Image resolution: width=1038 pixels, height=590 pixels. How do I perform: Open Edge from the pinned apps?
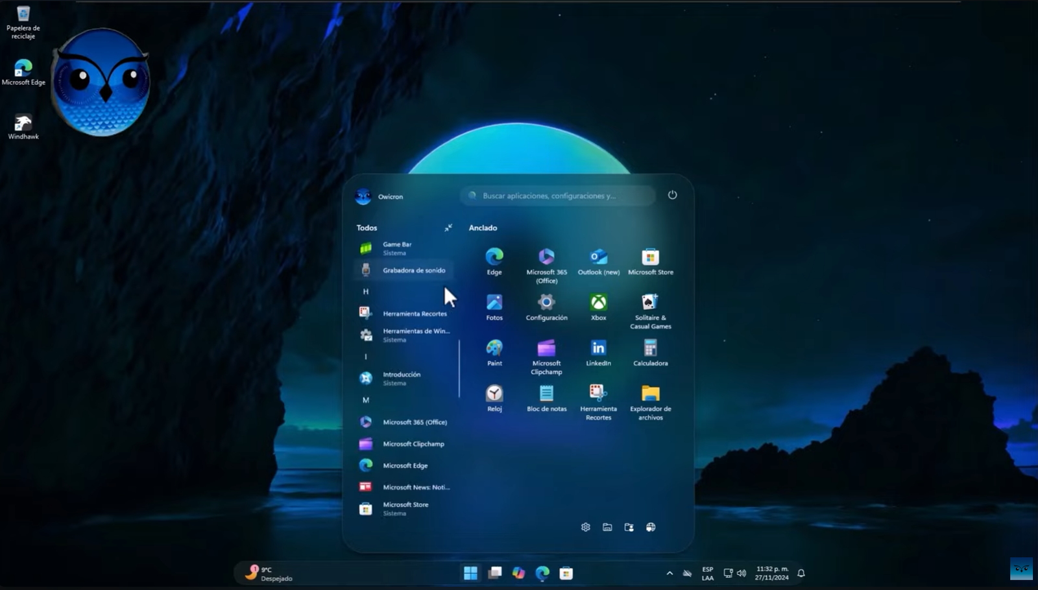tap(494, 262)
